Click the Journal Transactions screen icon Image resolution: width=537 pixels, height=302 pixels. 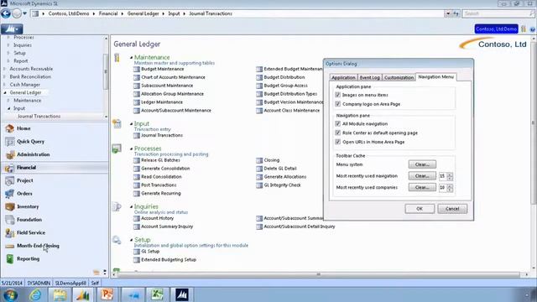pyautogui.click(x=137, y=135)
